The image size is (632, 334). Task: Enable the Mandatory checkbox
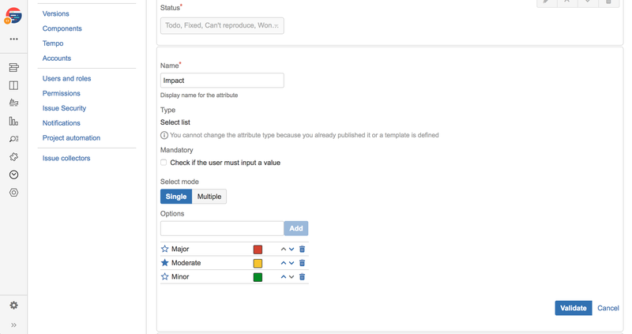click(x=164, y=163)
